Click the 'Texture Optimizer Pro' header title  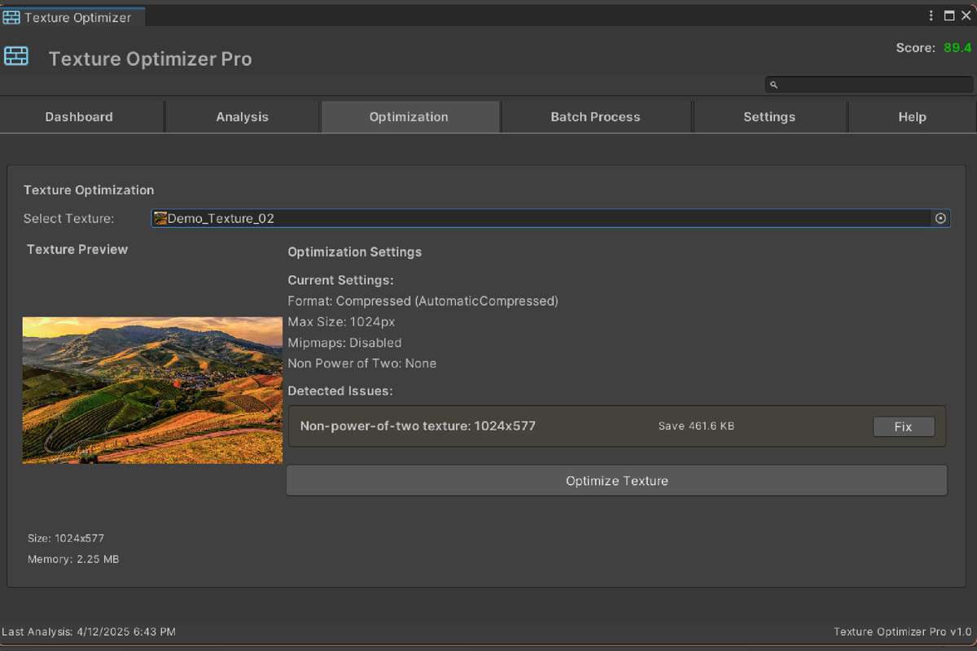coord(150,59)
